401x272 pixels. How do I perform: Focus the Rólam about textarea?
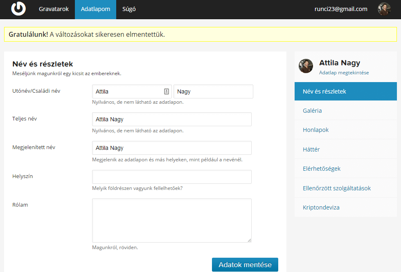(171, 221)
